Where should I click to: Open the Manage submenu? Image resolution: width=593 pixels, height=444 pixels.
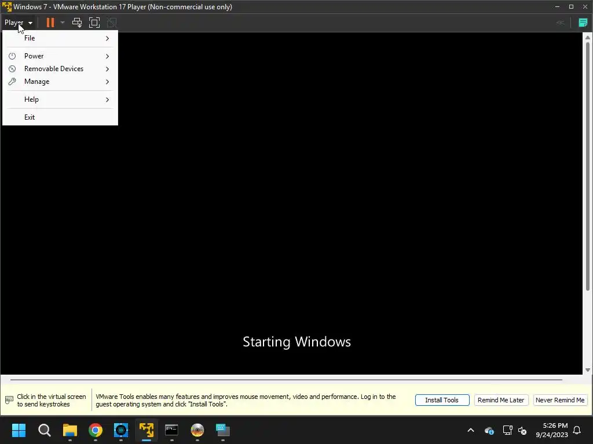pyautogui.click(x=60, y=82)
